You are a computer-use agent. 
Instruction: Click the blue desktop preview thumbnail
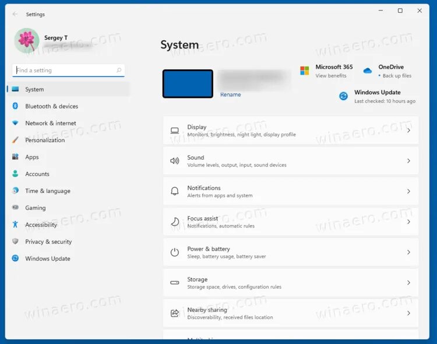[188, 84]
